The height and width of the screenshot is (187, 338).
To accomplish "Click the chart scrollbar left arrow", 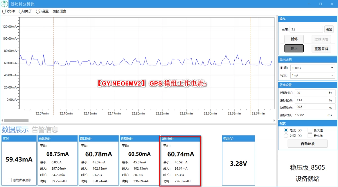I will (x=2, y=120).
